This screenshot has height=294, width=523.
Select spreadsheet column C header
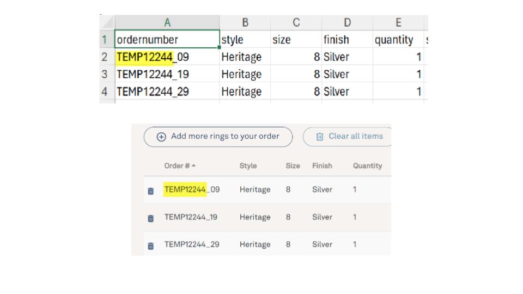click(x=296, y=22)
